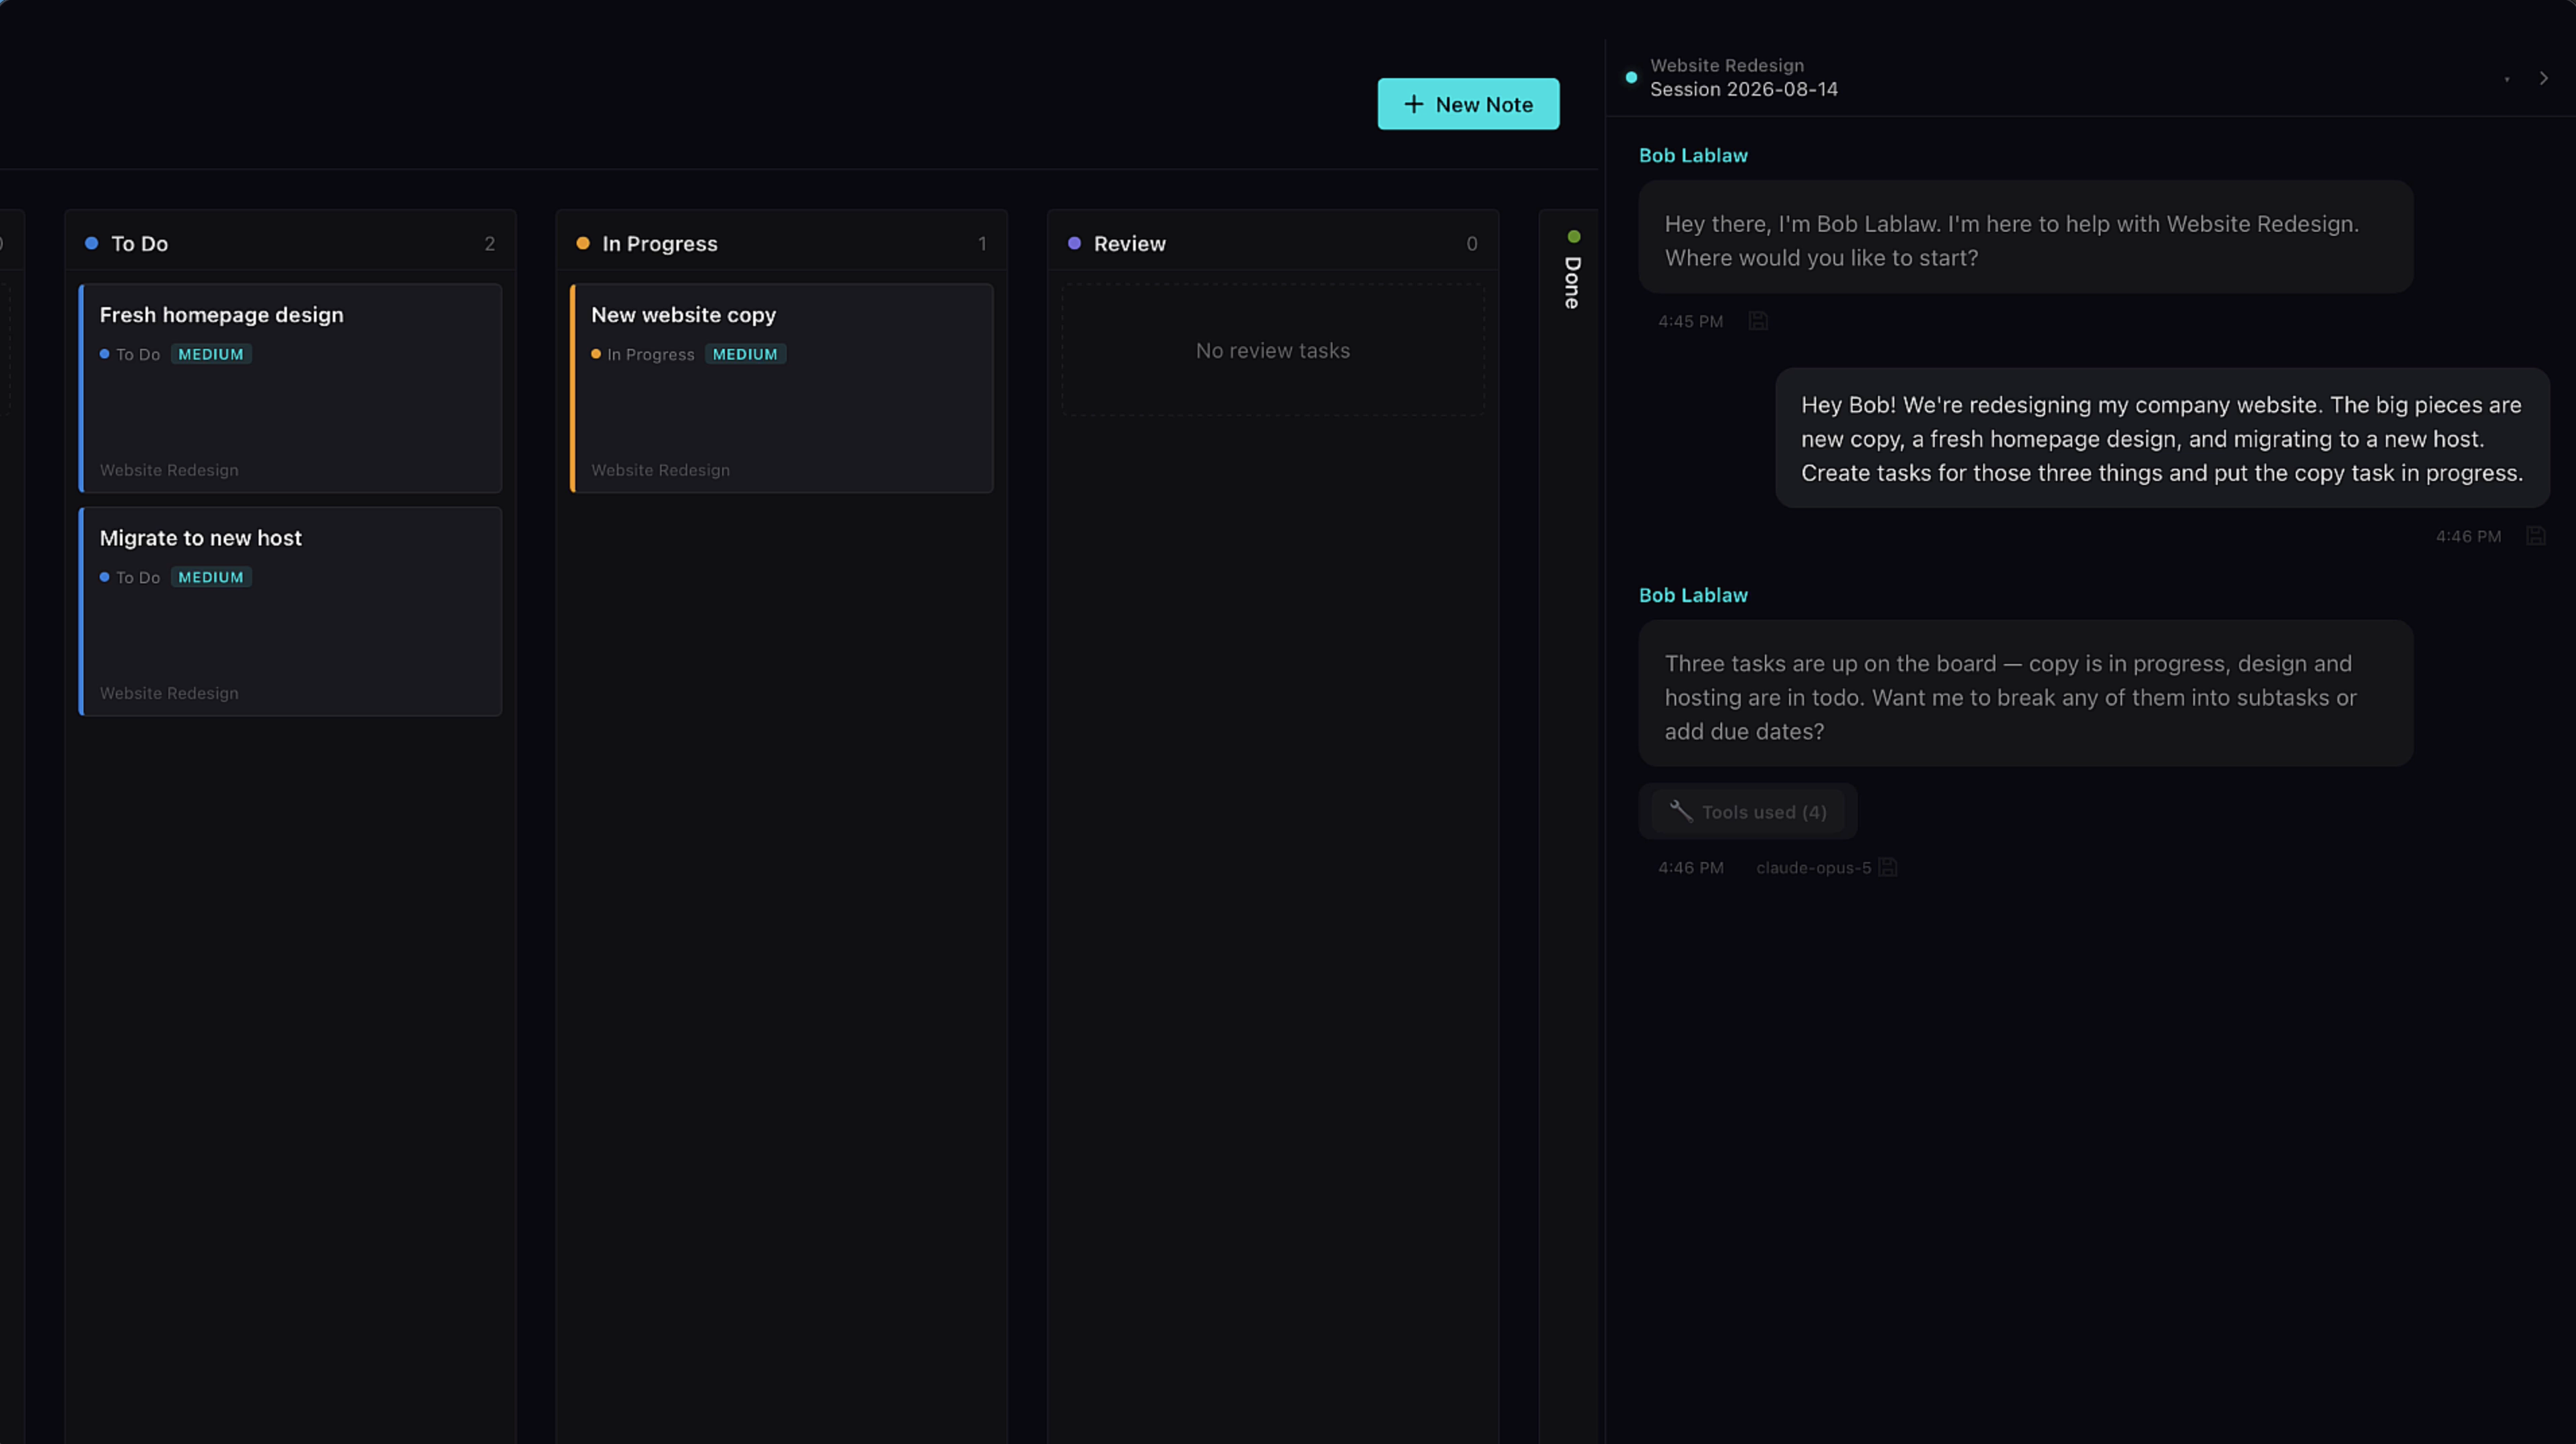Open the session dropdown arrow in chat header

point(2507,78)
